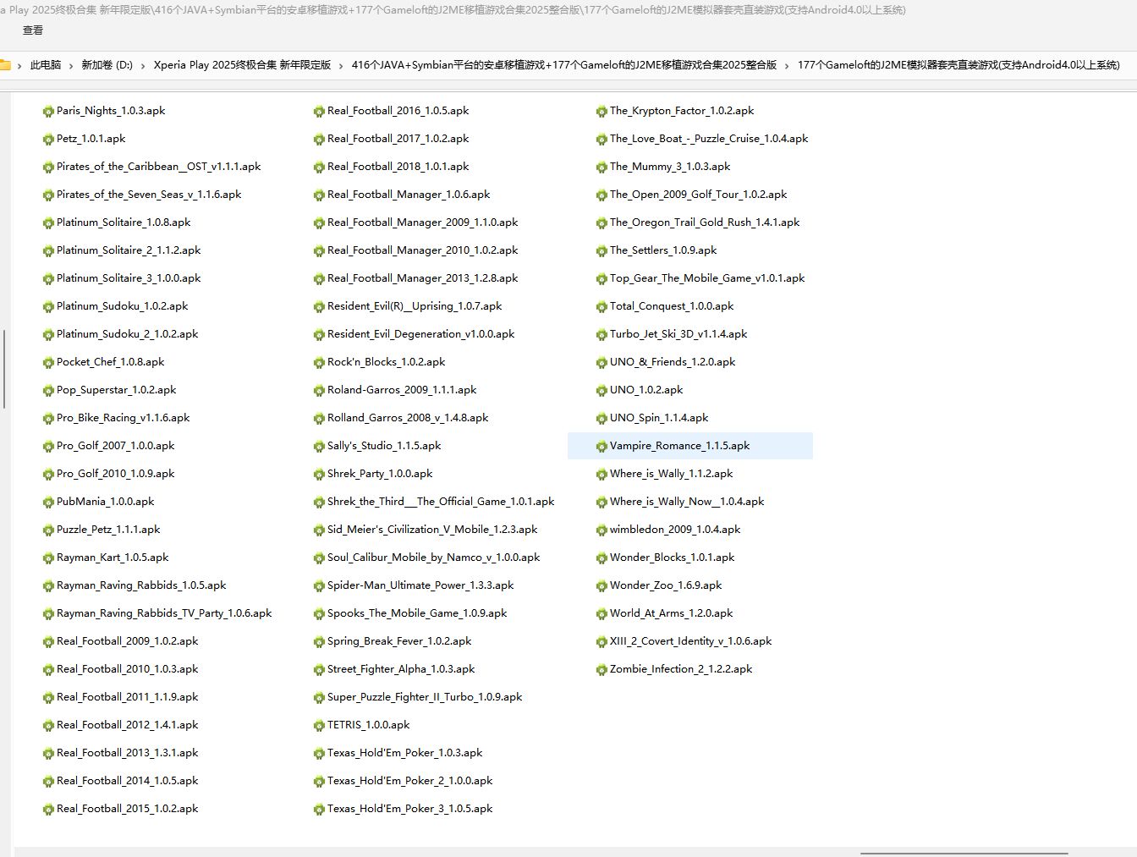The height and width of the screenshot is (857, 1137).
Task: Select Top_Gear_The_Mobile_Game_v1.0.1.apk
Action: tap(700, 278)
